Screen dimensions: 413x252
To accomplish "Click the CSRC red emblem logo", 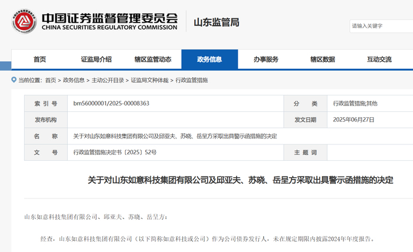I will tap(24, 21).
